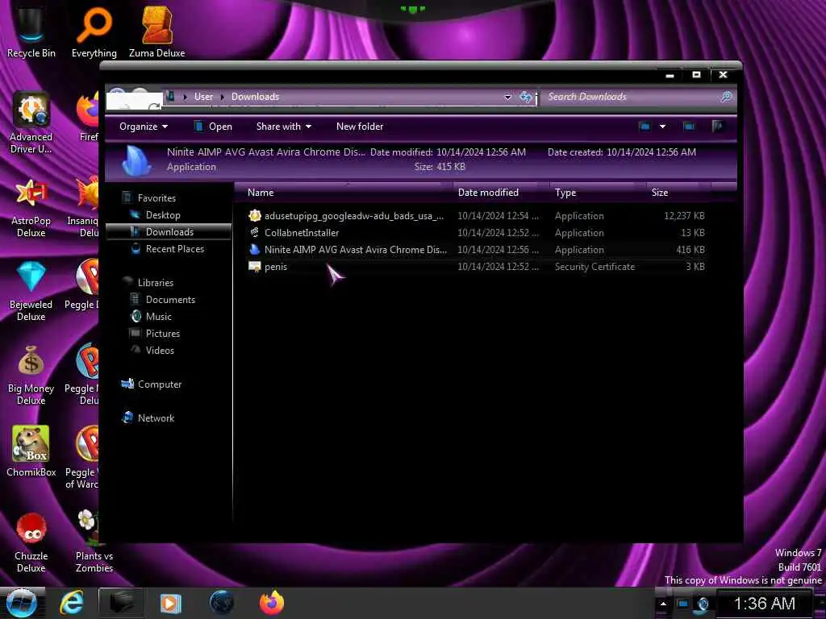The width and height of the screenshot is (826, 619).
Task: Click the Search Downloads field
Action: coord(630,97)
